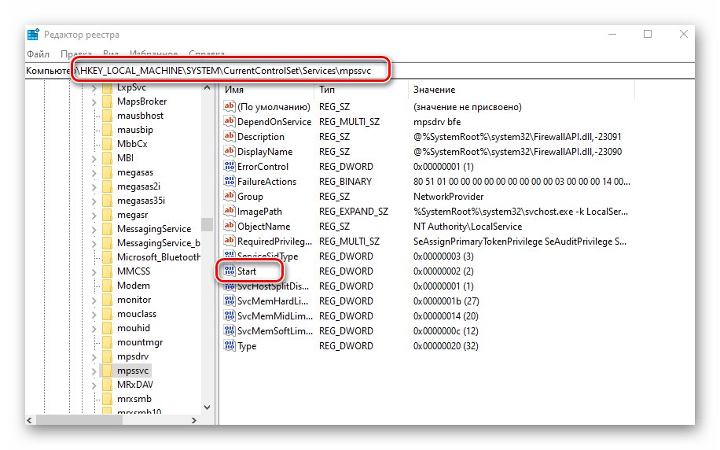
Task: Expand the MapsBroker tree node
Action: pos(94,102)
